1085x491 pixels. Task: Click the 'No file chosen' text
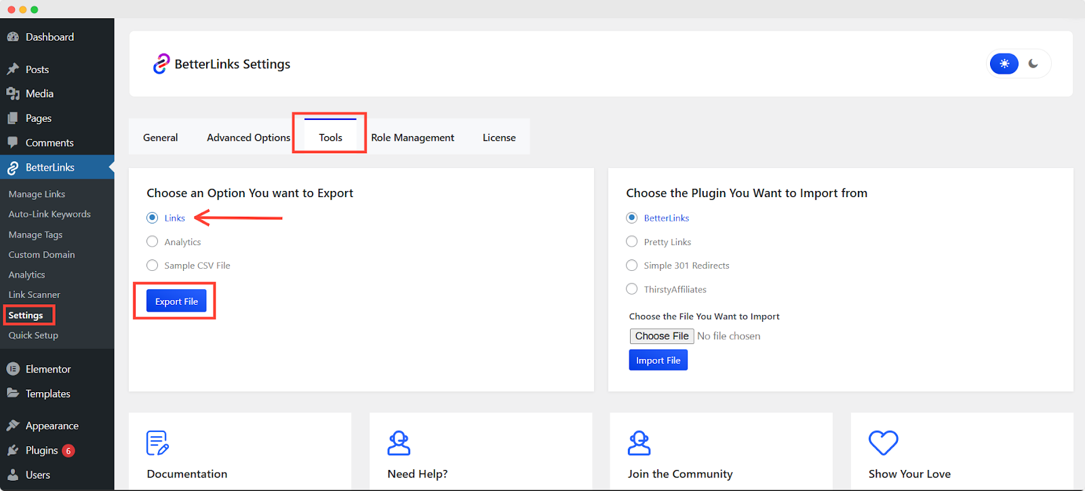tap(729, 336)
